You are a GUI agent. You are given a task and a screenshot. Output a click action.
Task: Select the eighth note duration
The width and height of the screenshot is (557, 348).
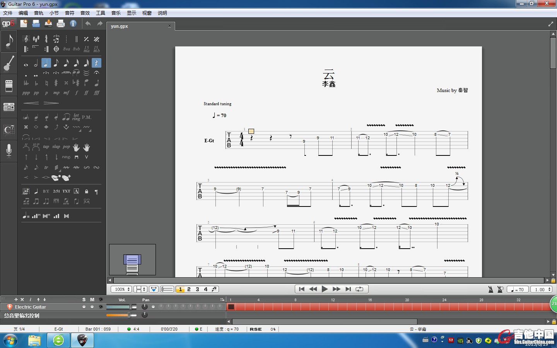[56, 63]
